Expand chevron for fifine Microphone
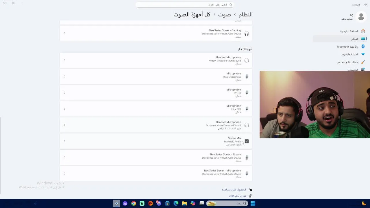Image resolution: width=370 pixels, height=208 pixels. [x=64, y=77]
